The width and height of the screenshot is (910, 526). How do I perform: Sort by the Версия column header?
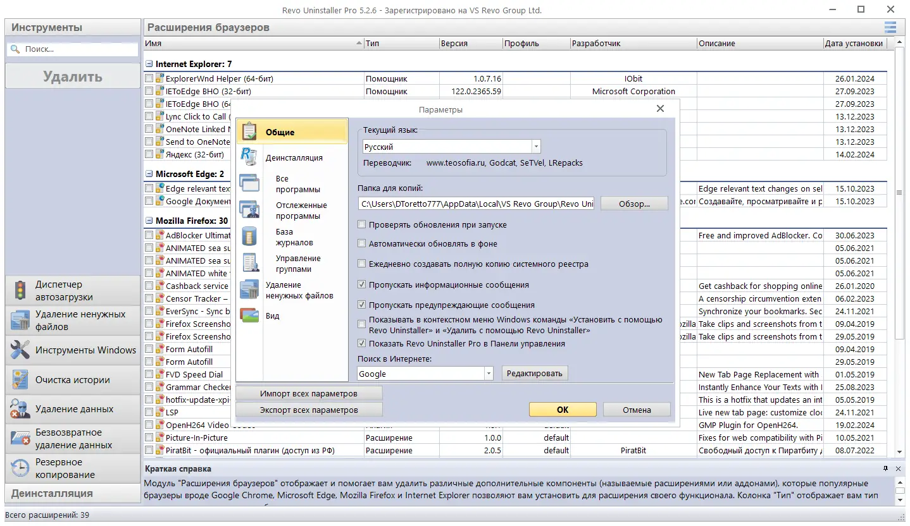pos(471,44)
